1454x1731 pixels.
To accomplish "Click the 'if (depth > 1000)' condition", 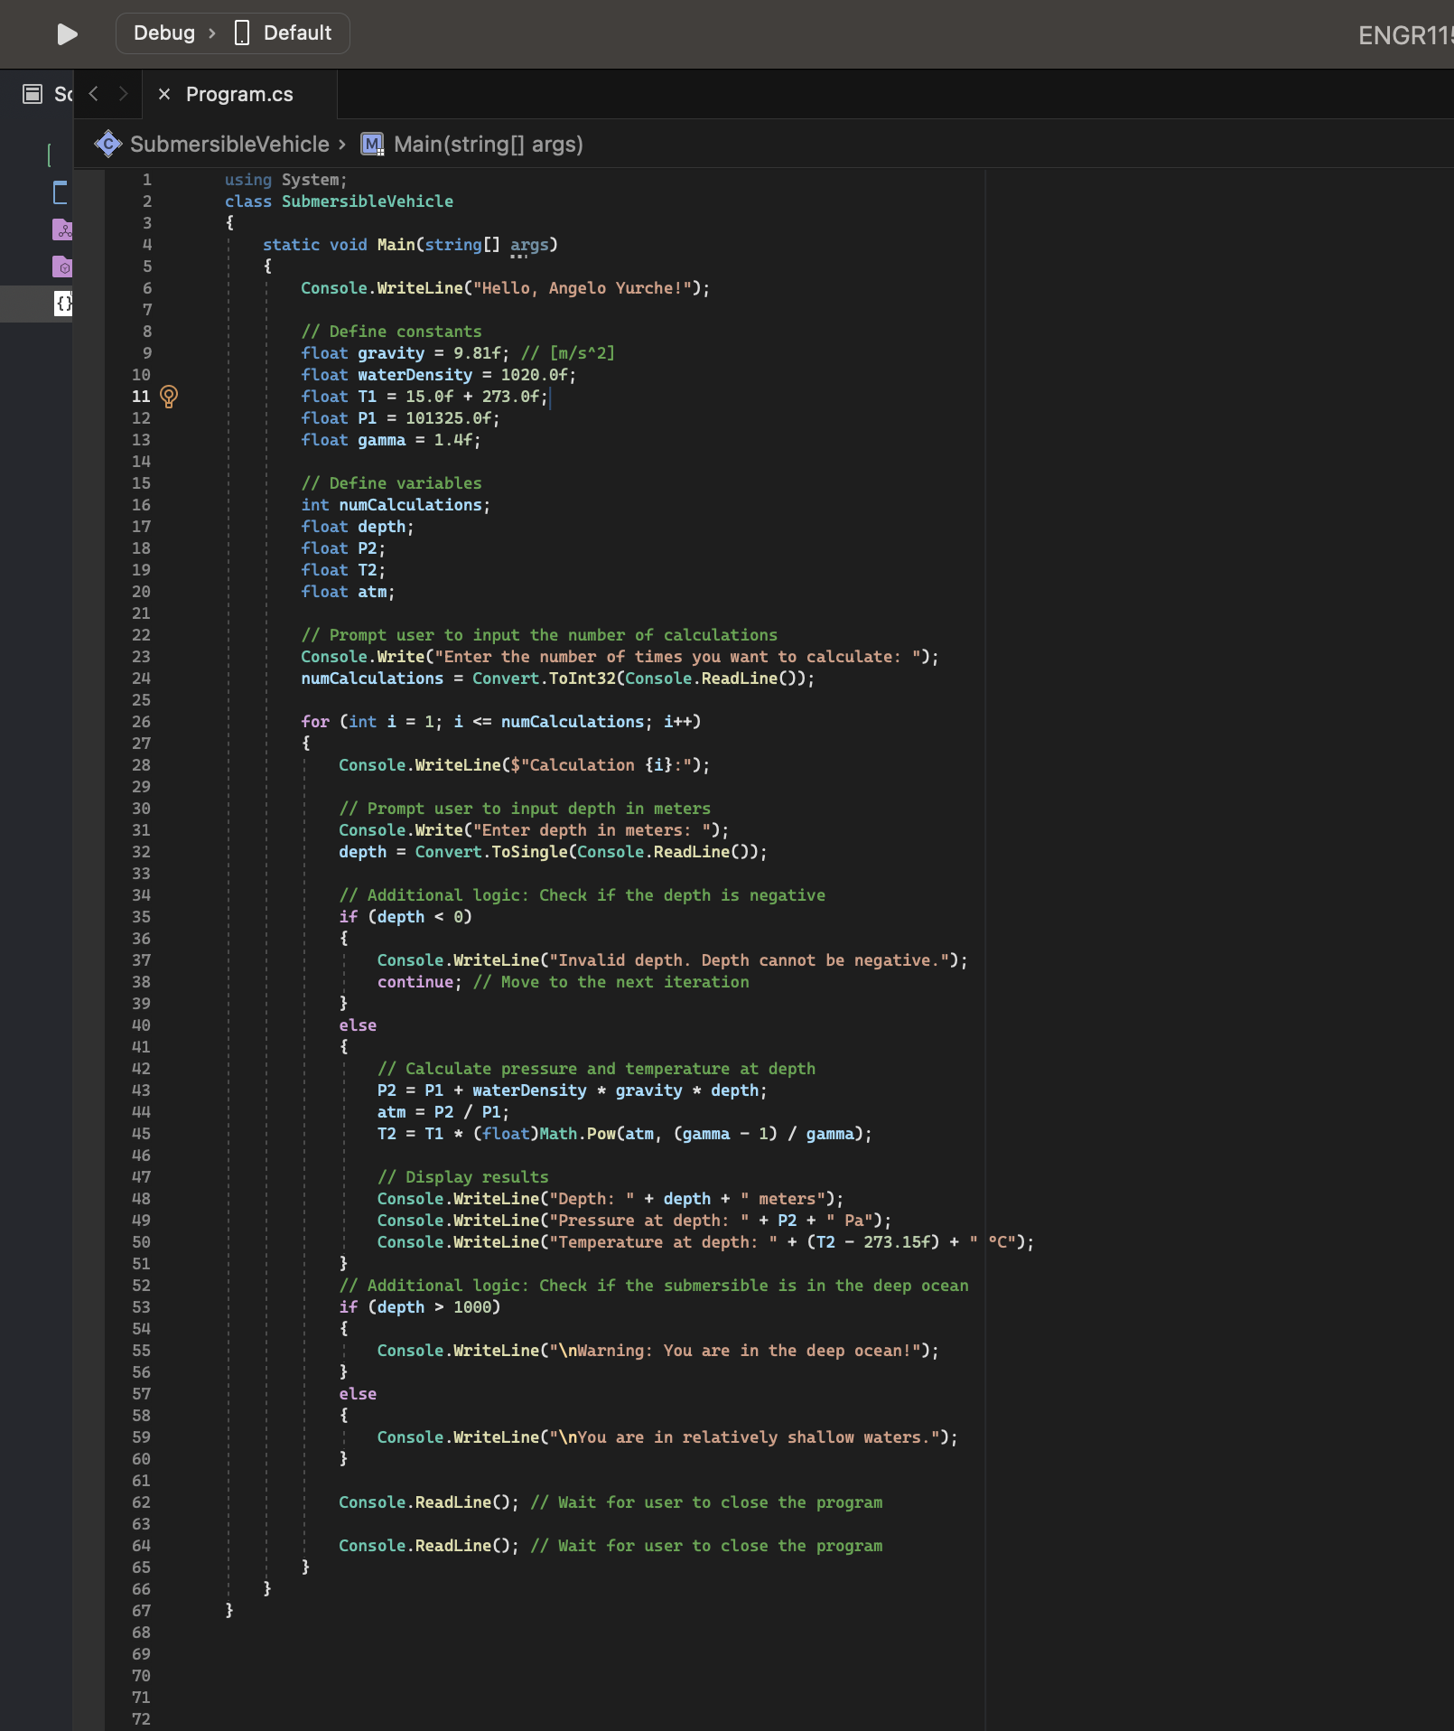I will [420, 1307].
